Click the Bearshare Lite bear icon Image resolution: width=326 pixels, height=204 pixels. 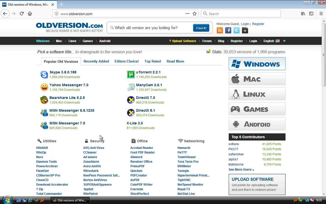click(x=44, y=100)
